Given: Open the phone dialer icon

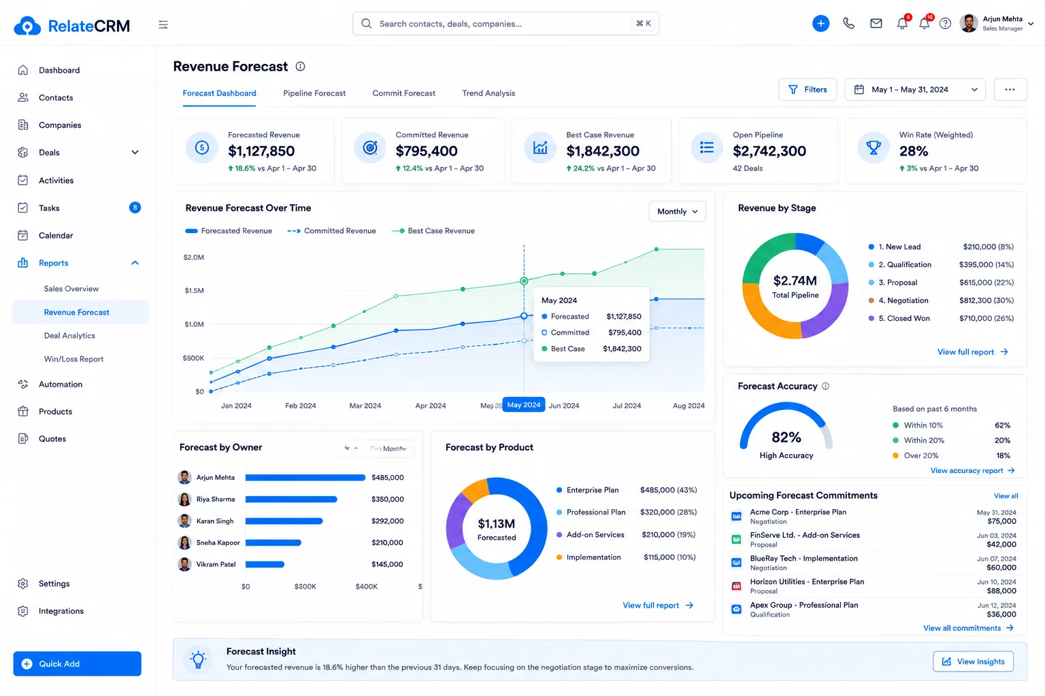Looking at the screenshot, I should 848,23.
